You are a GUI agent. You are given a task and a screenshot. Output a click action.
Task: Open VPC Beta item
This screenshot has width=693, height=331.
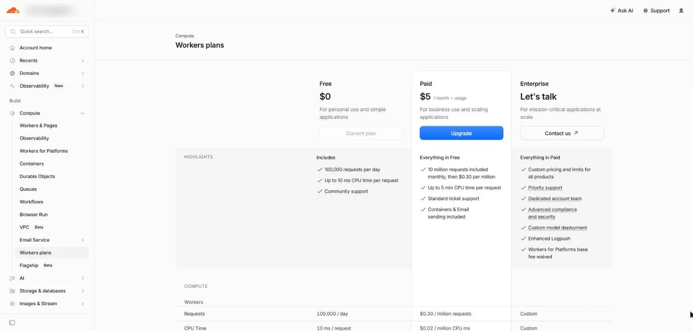click(x=52, y=227)
